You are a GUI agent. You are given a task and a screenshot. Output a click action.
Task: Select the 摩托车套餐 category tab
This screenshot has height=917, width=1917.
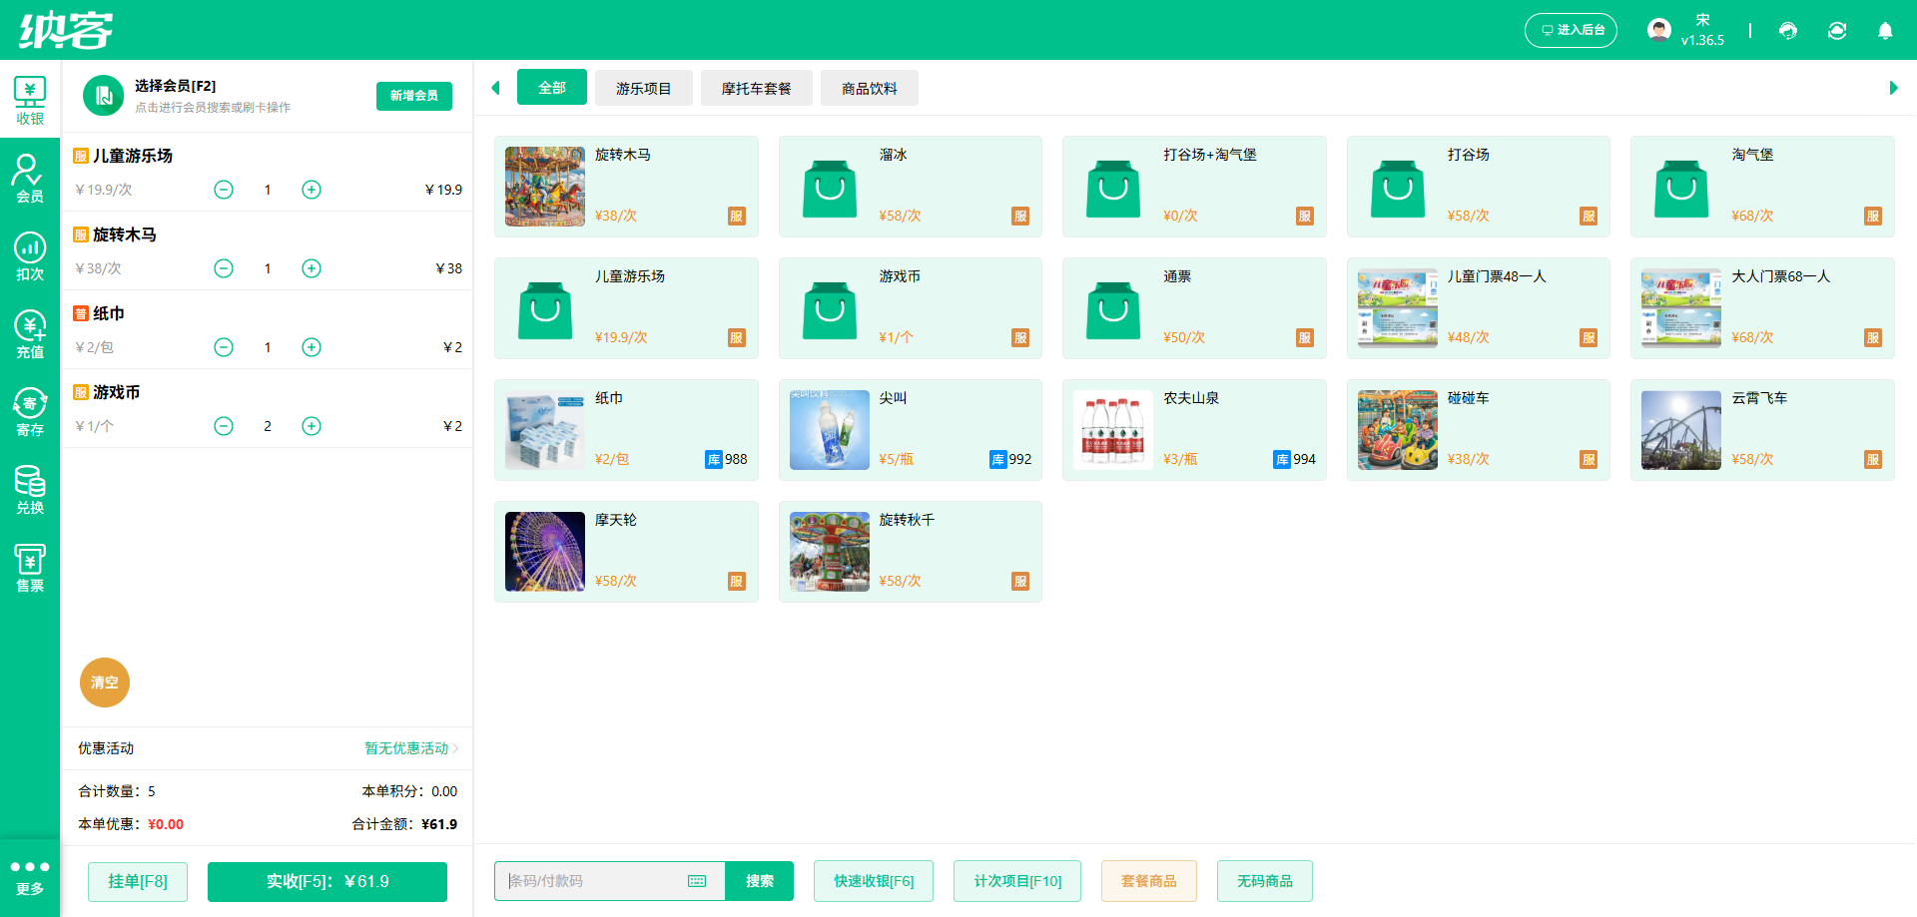[x=757, y=88]
